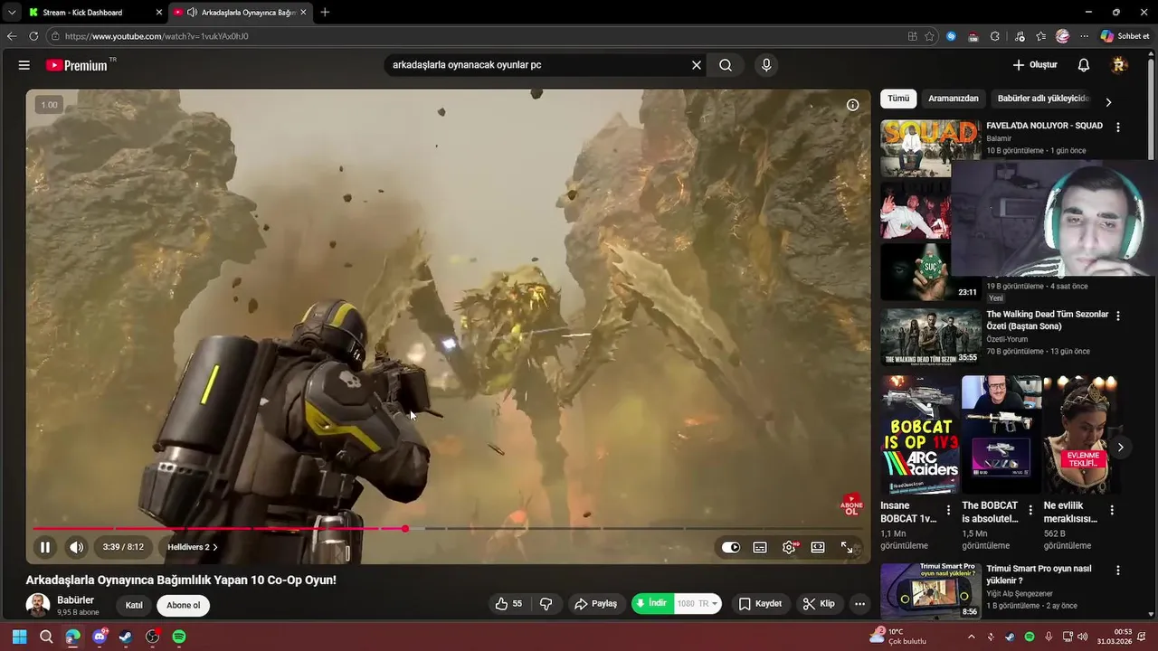Toggle autoplay switch in player
This screenshot has height=651, width=1158.
(731, 547)
